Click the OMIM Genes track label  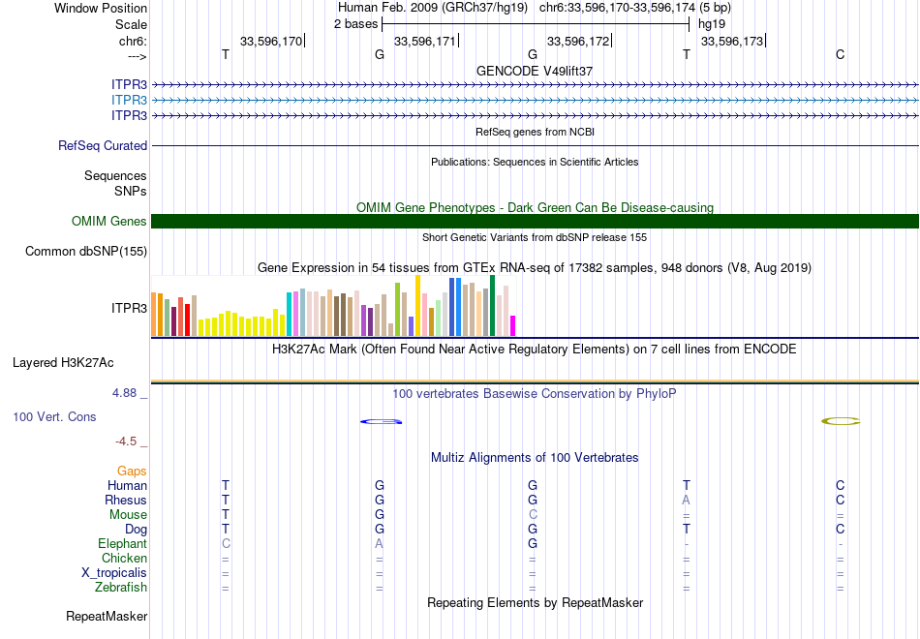pos(109,221)
